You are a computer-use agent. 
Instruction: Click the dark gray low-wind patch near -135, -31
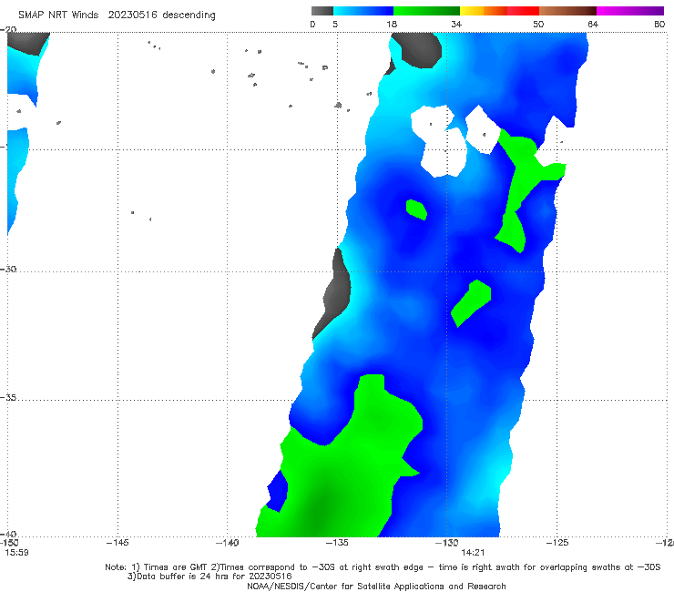pyautogui.click(x=335, y=292)
